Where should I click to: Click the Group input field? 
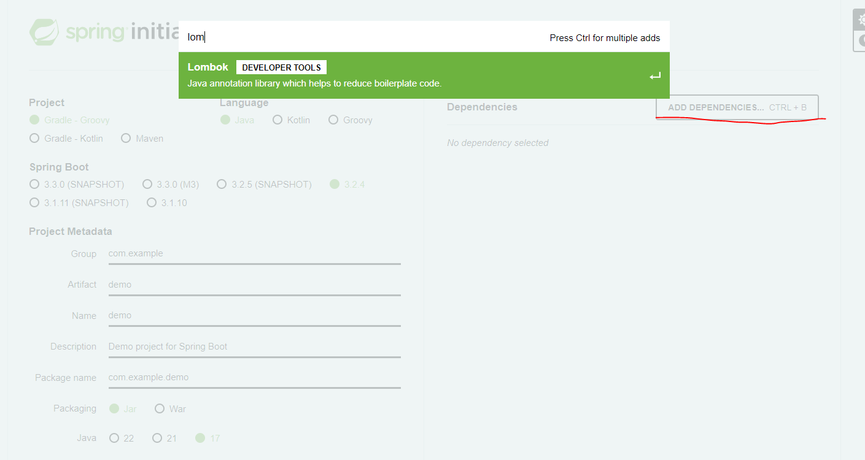[254, 254]
